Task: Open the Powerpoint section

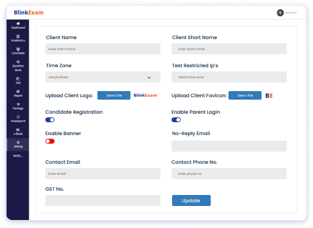Action: click(x=18, y=119)
